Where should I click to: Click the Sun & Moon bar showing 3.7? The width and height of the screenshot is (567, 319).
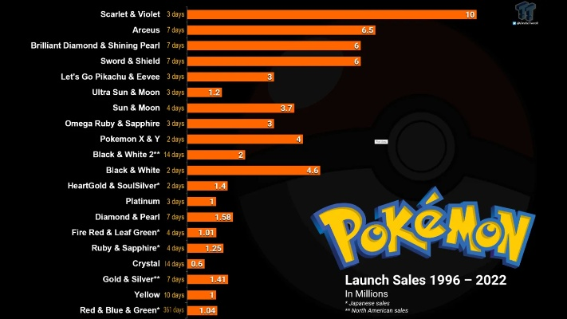(x=242, y=108)
